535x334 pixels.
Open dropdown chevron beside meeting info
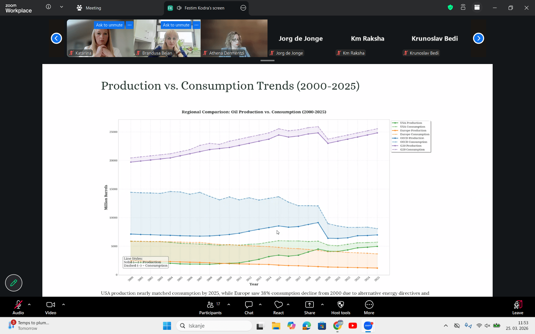tap(62, 7)
